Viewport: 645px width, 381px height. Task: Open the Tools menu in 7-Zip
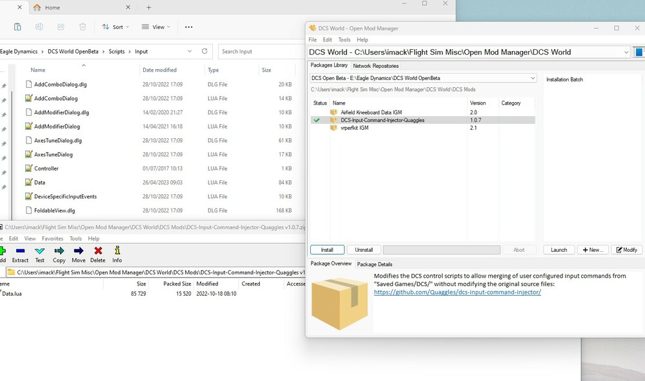pyautogui.click(x=75, y=238)
